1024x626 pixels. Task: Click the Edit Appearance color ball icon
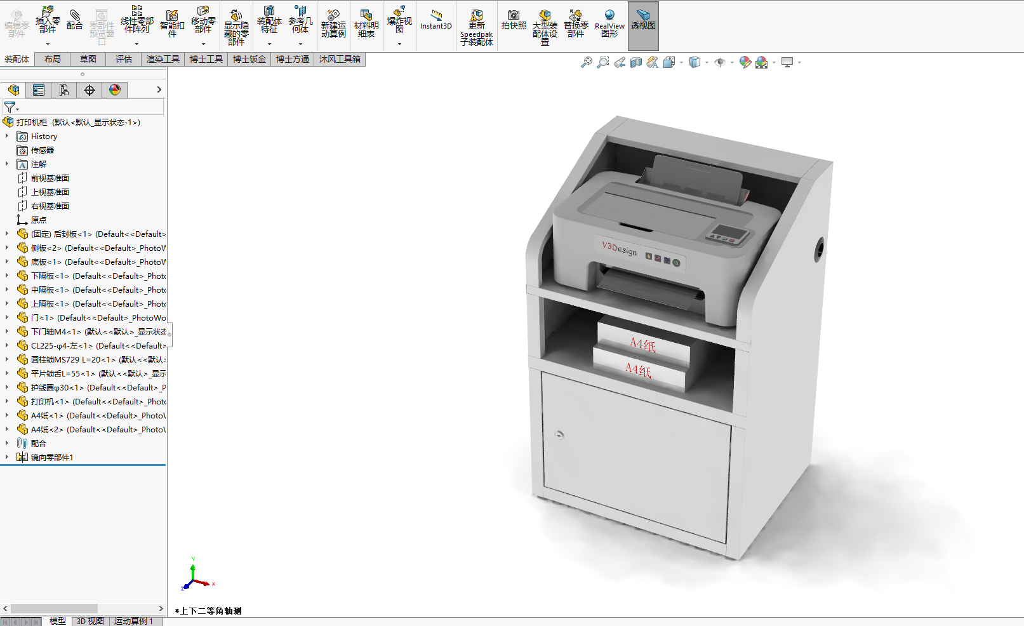coord(745,62)
